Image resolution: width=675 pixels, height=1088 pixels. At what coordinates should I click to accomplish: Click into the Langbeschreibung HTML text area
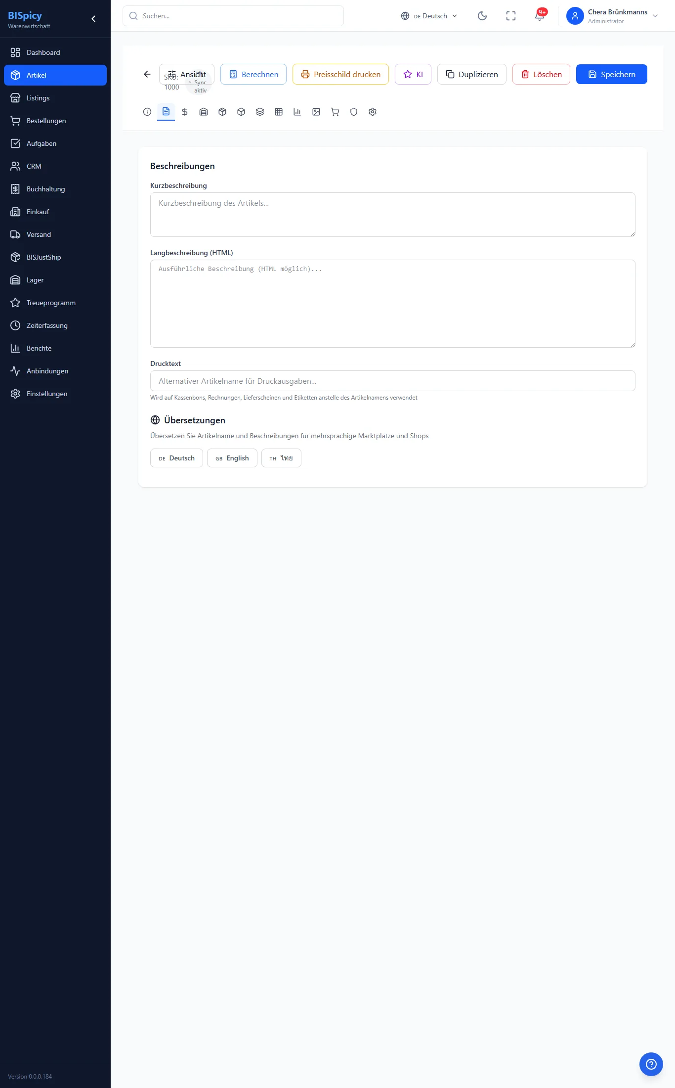click(x=393, y=304)
